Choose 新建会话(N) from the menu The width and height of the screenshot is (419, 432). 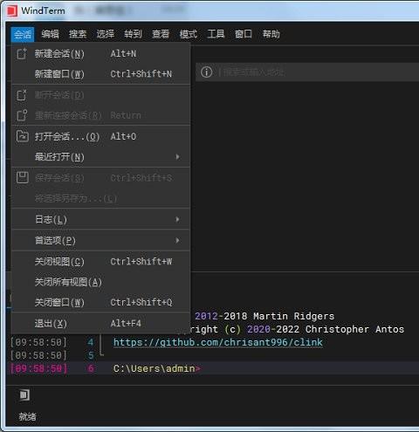(x=100, y=54)
